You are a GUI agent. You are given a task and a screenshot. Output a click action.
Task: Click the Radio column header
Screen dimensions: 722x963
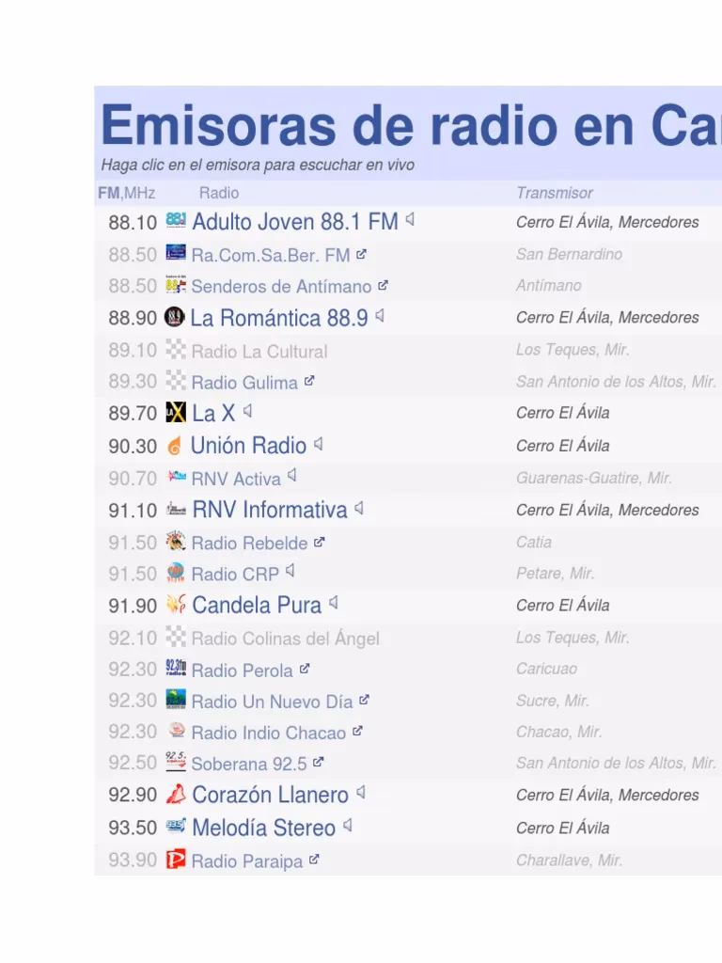(x=219, y=193)
